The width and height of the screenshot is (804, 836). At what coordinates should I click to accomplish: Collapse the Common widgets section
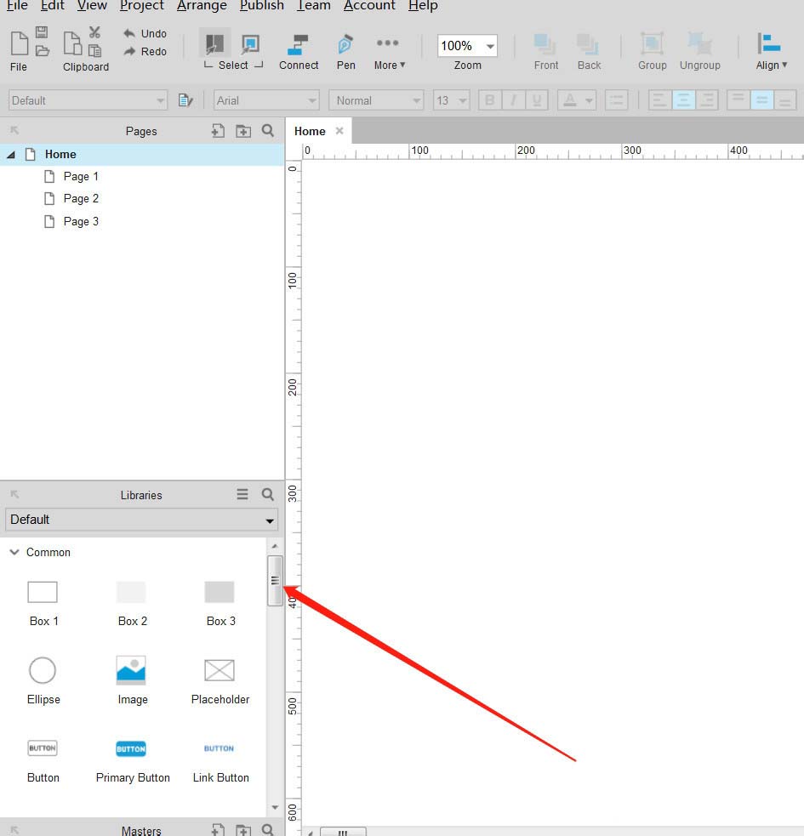(14, 552)
